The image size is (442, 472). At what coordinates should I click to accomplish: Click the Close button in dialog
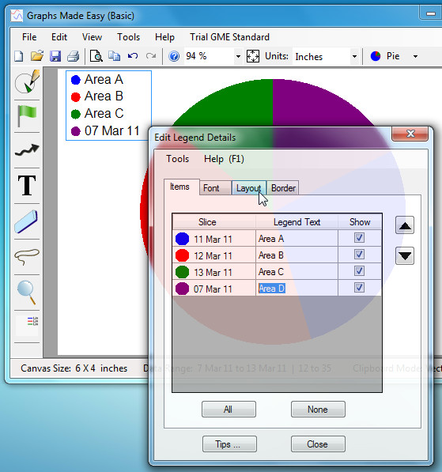click(x=318, y=444)
